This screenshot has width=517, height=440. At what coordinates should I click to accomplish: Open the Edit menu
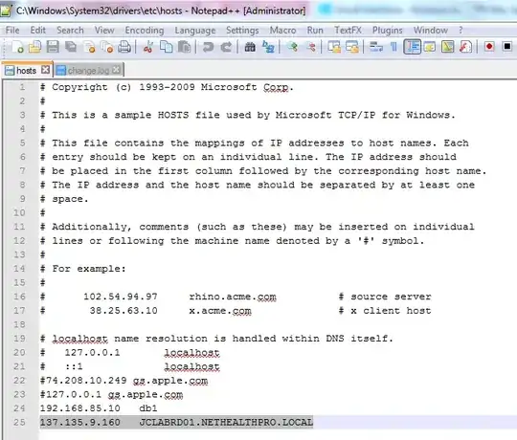pyautogui.click(x=38, y=31)
